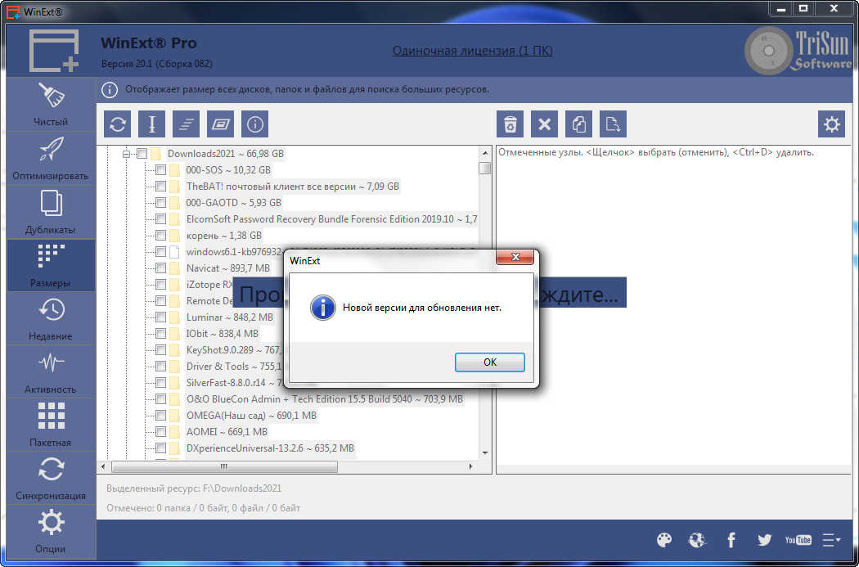
Task: Select the O&O BlueCon Admin row
Action: (x=324, y=399)
